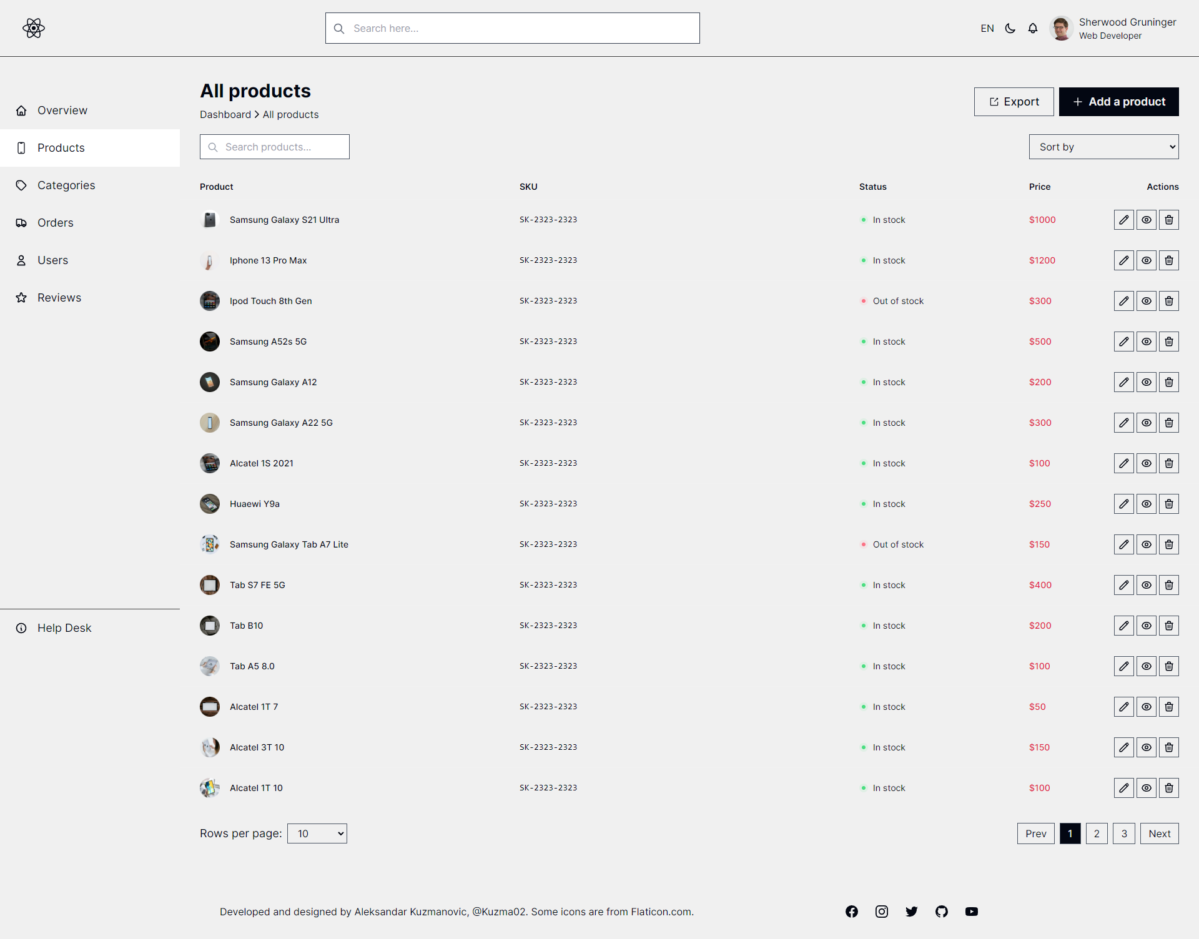Expand the Rows per page selector
Image resolution: width=1199 pixels, height=939 pixels.
click(x=316, y=833)
